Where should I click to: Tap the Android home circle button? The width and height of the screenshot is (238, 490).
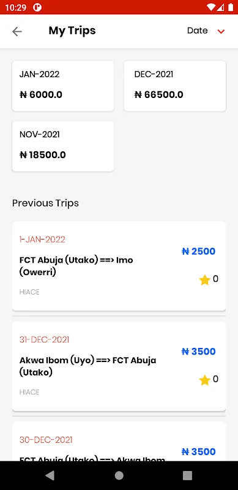pos(119,475)
